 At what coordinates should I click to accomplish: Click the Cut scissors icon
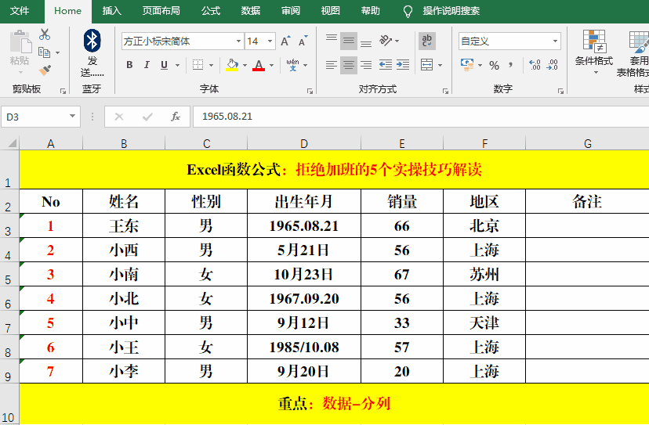(x=45, y=34)
